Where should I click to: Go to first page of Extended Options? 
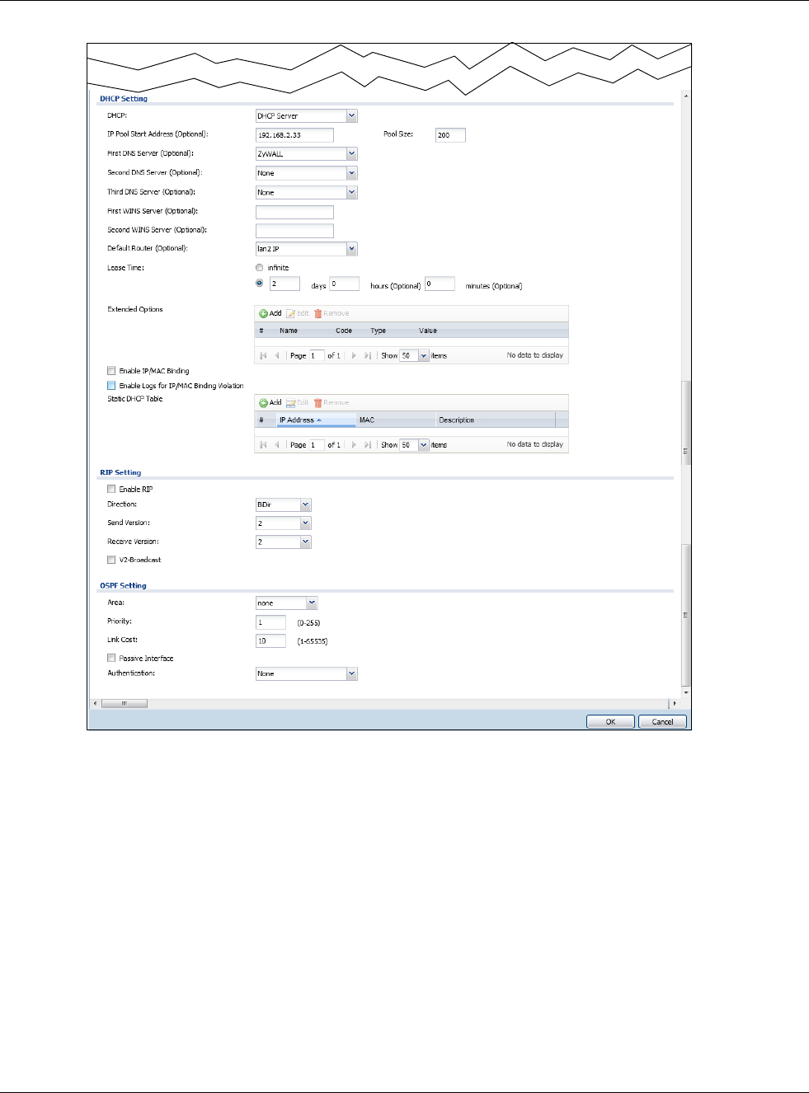[264, 355]
